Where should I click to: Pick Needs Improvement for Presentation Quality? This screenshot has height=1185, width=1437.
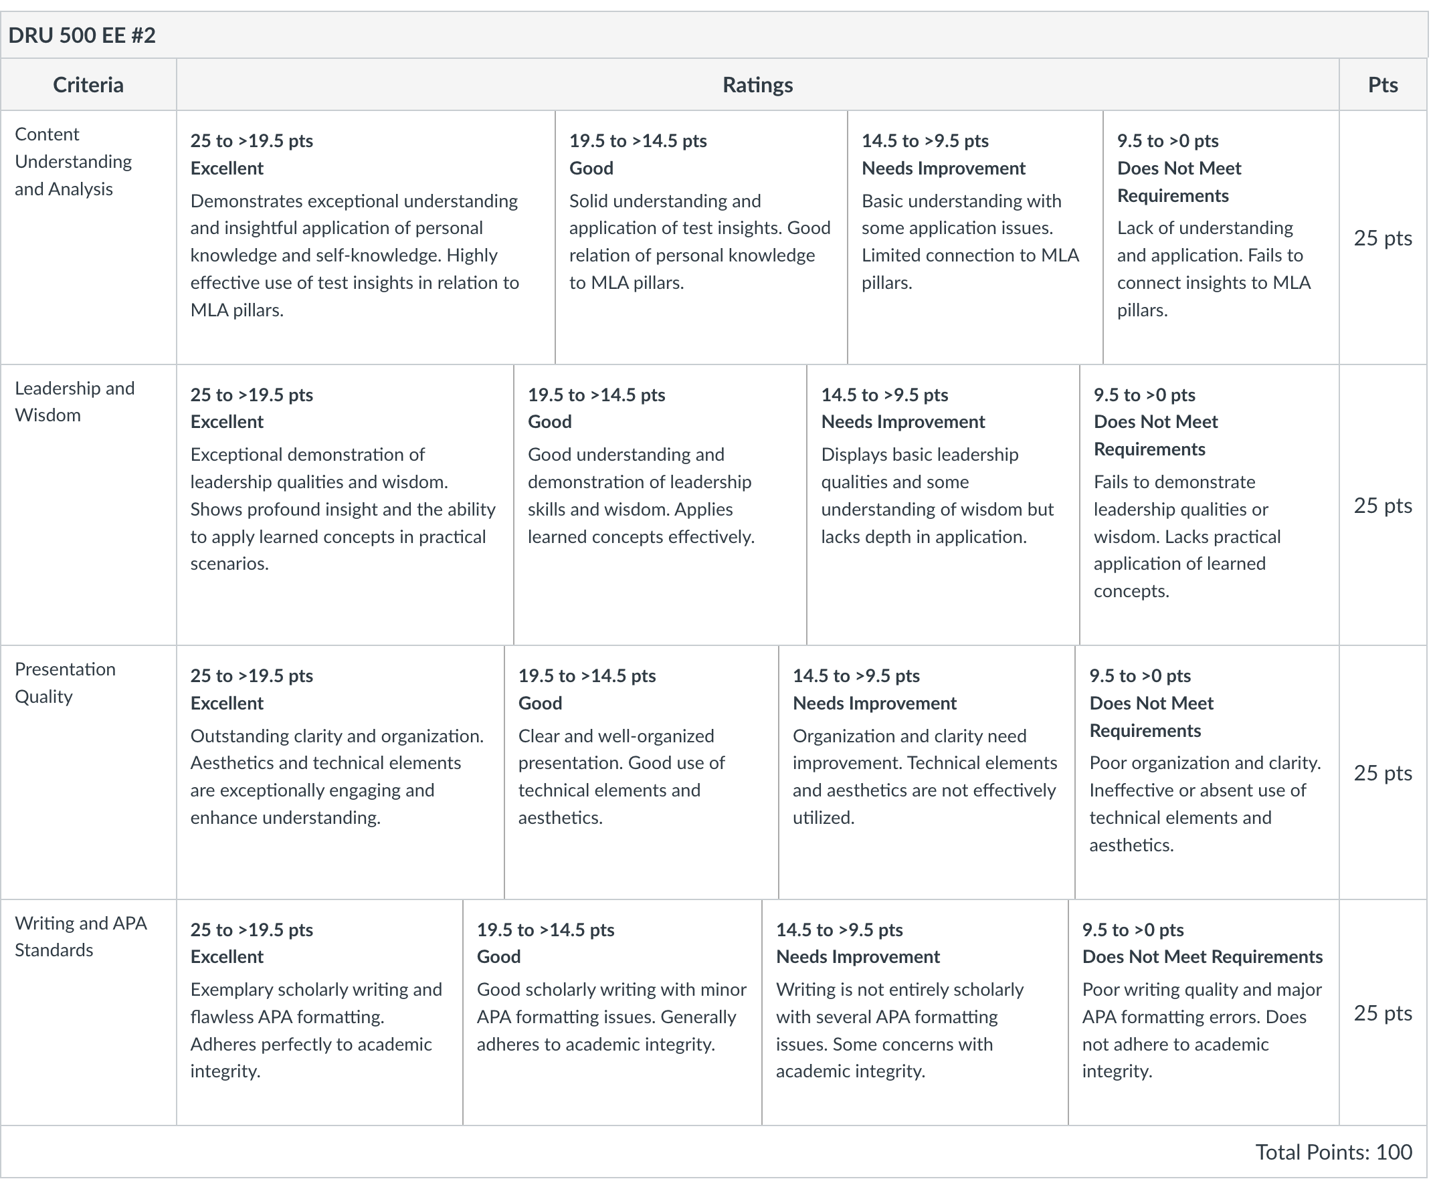click(927, 772)
